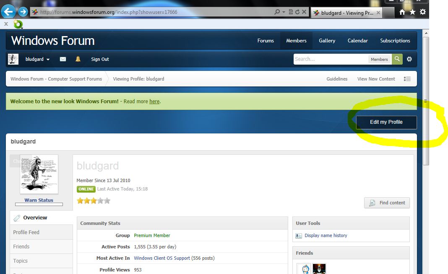Open address bar autocomplete dropdown arrow
The image size is (448, 274).
(x=284, y=12)
